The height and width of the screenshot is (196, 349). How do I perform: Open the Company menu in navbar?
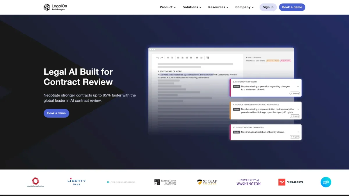pos(244,7)
